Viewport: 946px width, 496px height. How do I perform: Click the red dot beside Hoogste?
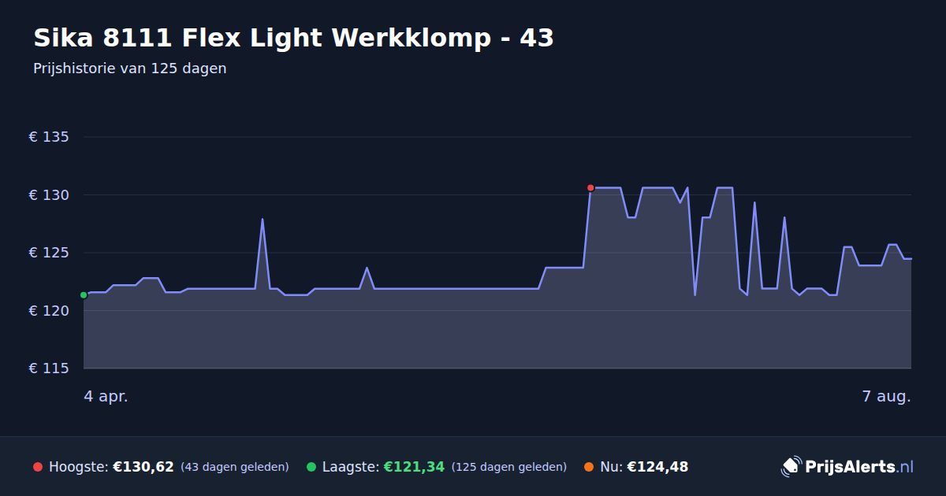pos(38,467)
